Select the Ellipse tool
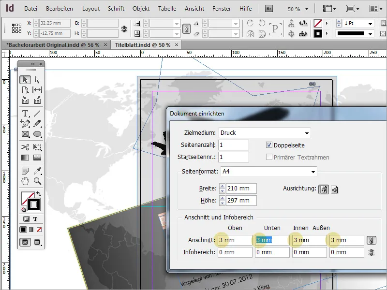This screenshot has height=290, width=387. 37,134
